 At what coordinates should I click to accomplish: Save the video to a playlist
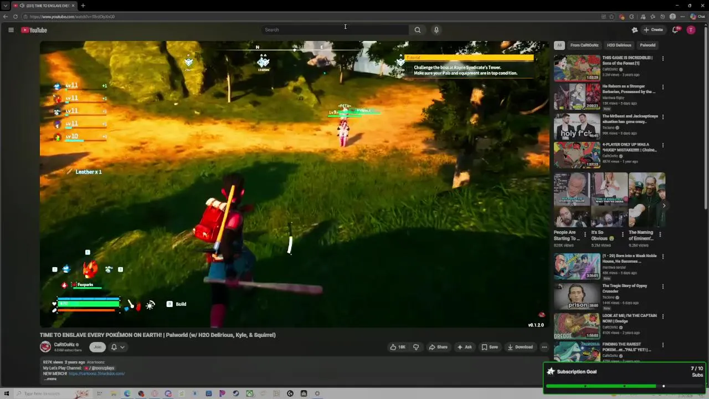(490, 347)
